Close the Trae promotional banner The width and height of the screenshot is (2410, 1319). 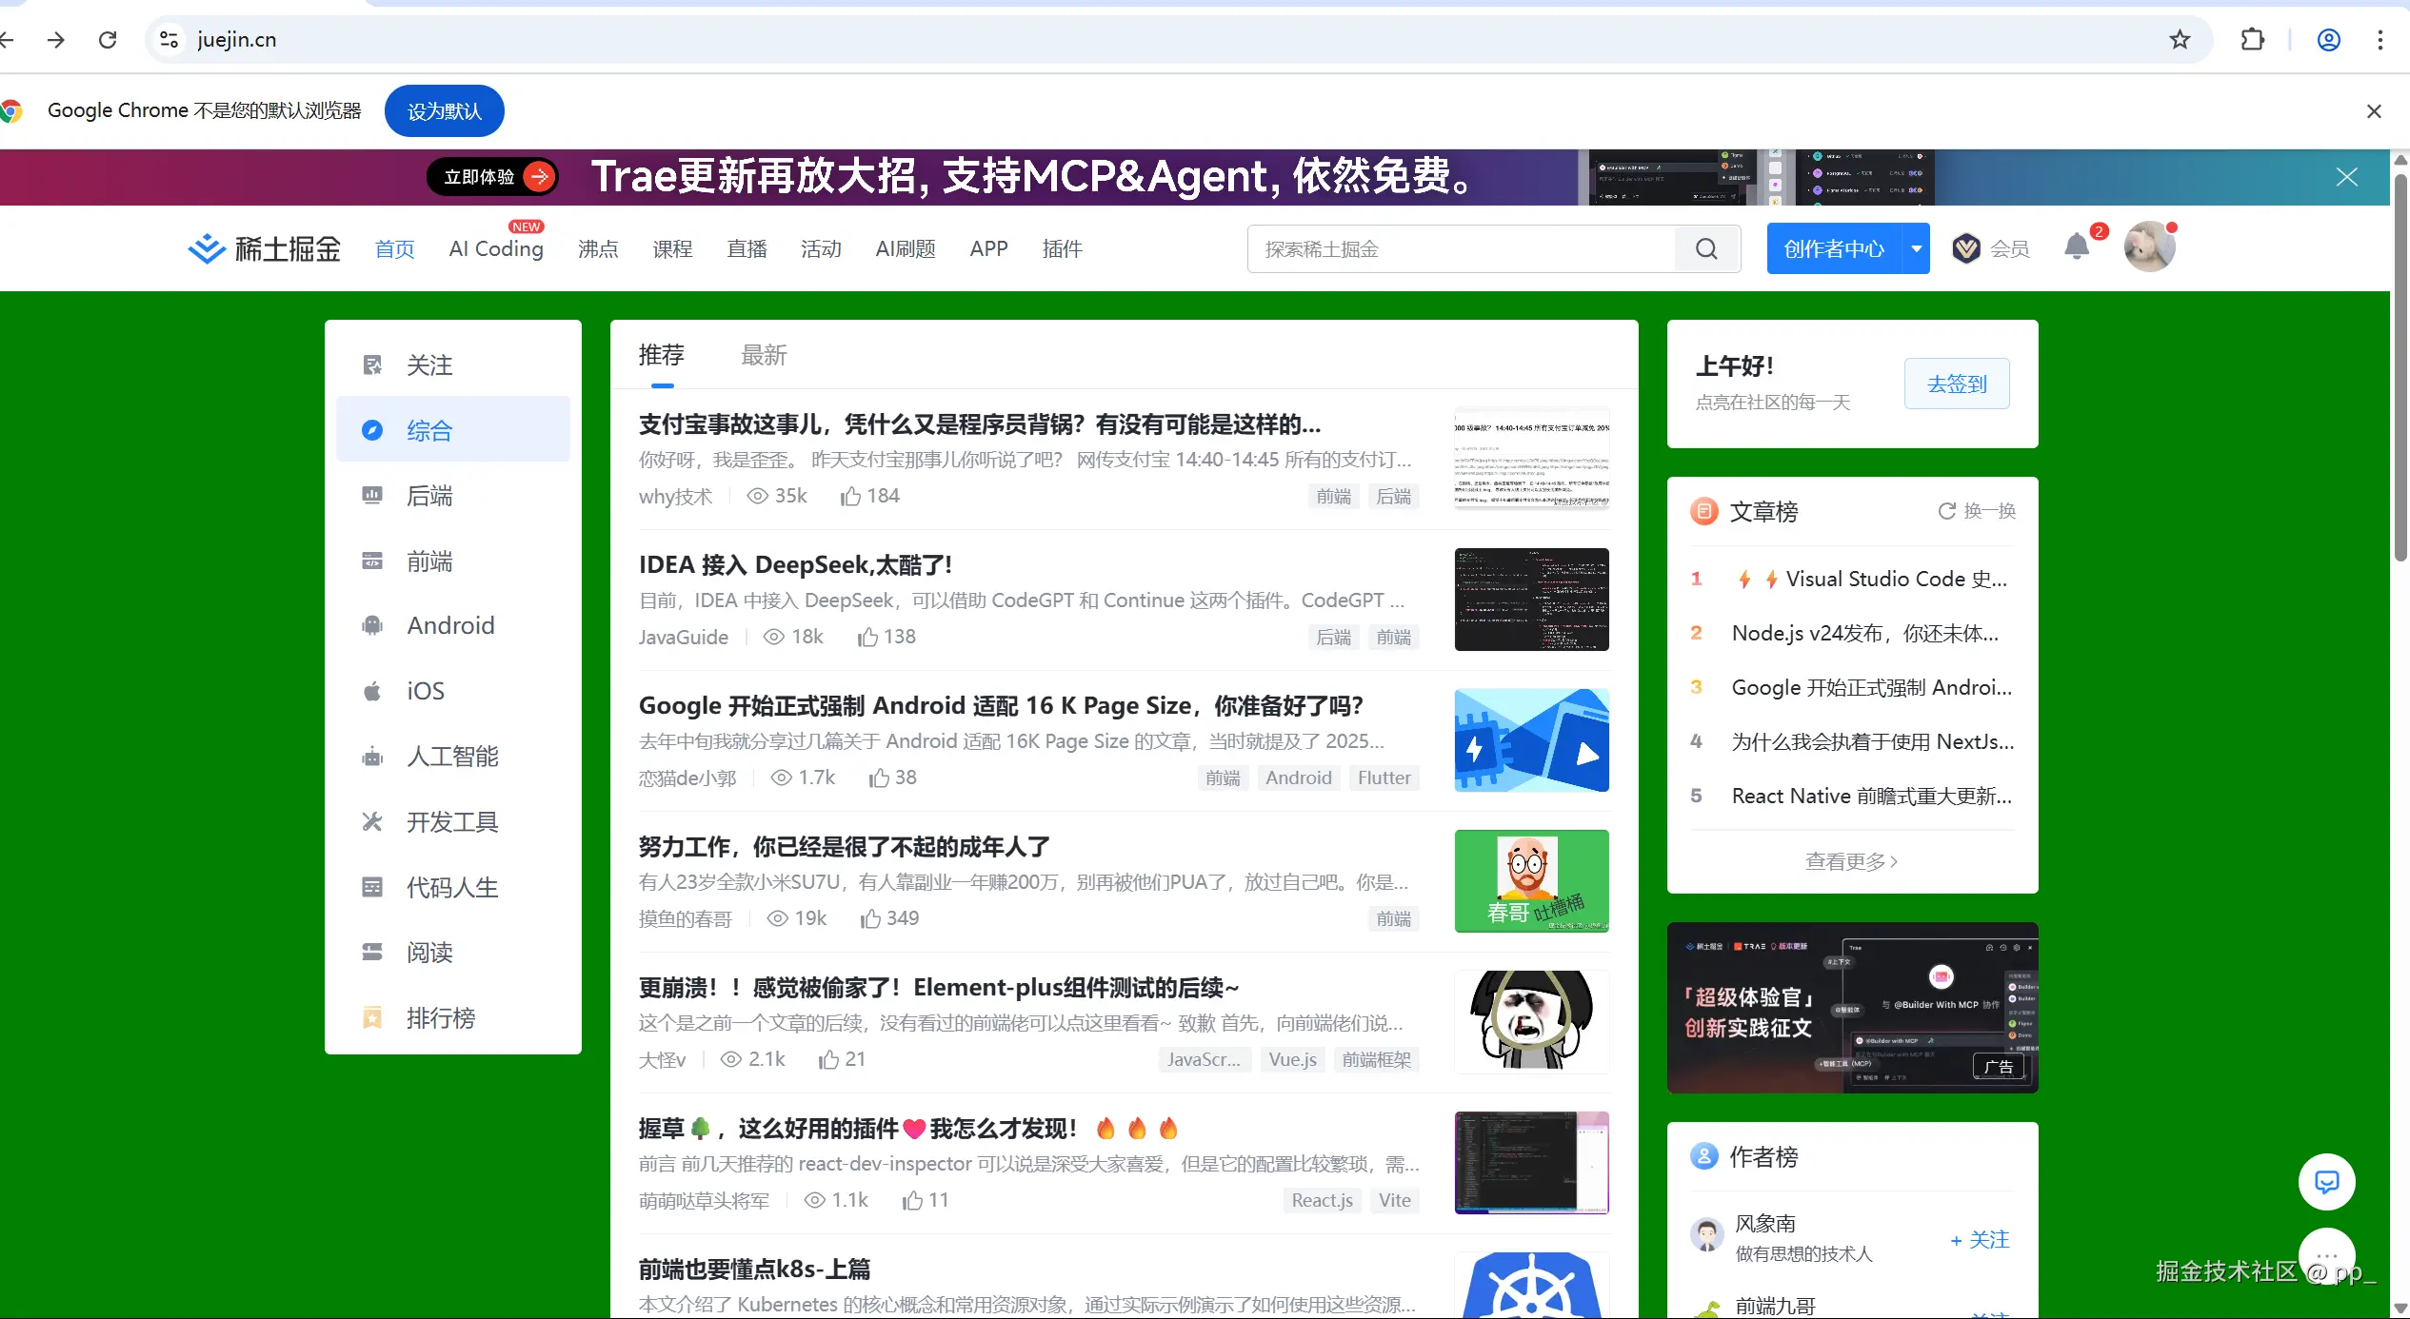(x=2346, y=177)
